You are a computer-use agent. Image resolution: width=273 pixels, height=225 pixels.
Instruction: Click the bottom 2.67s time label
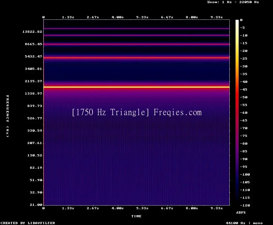pos(93,208)
